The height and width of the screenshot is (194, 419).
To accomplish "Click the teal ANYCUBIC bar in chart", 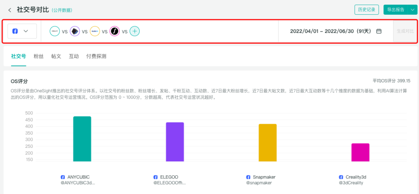I will (82, 139).
